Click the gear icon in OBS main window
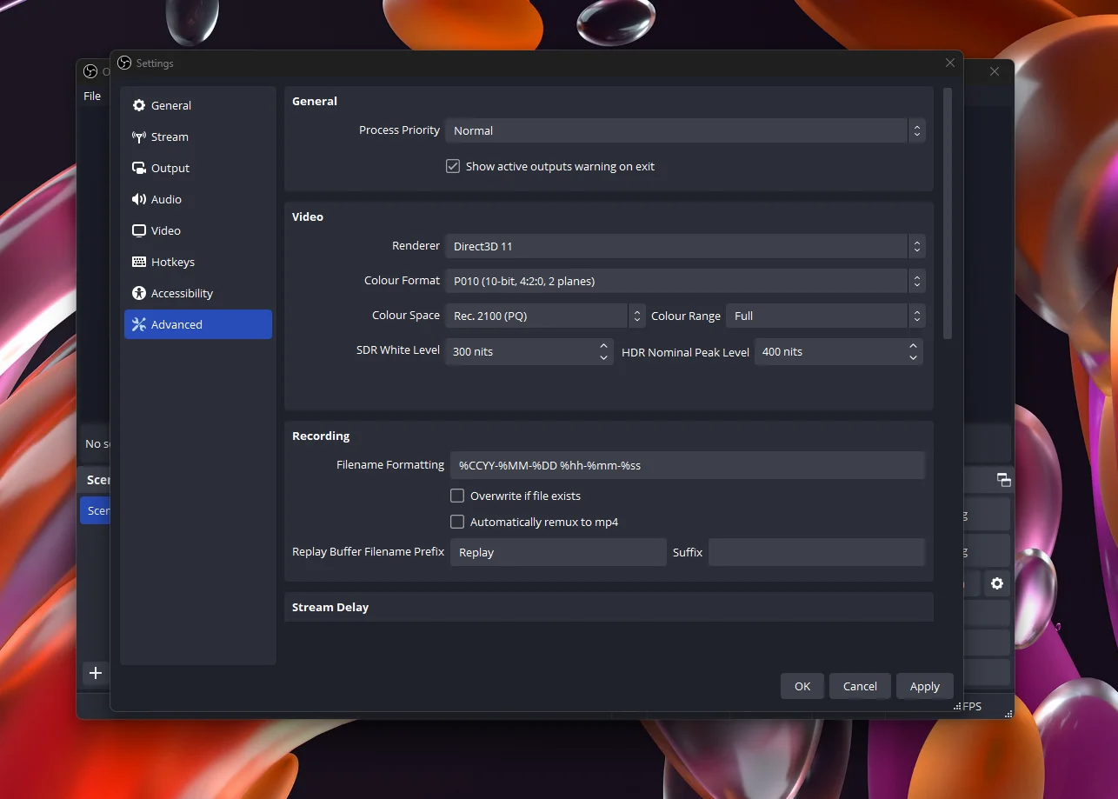This screenshot has width=1118, height=799. (x=997, y=583)
